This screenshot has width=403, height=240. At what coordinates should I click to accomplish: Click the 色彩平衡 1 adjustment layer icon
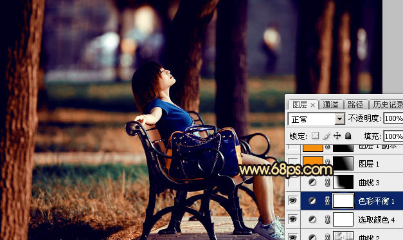click(x=312, y=201)
